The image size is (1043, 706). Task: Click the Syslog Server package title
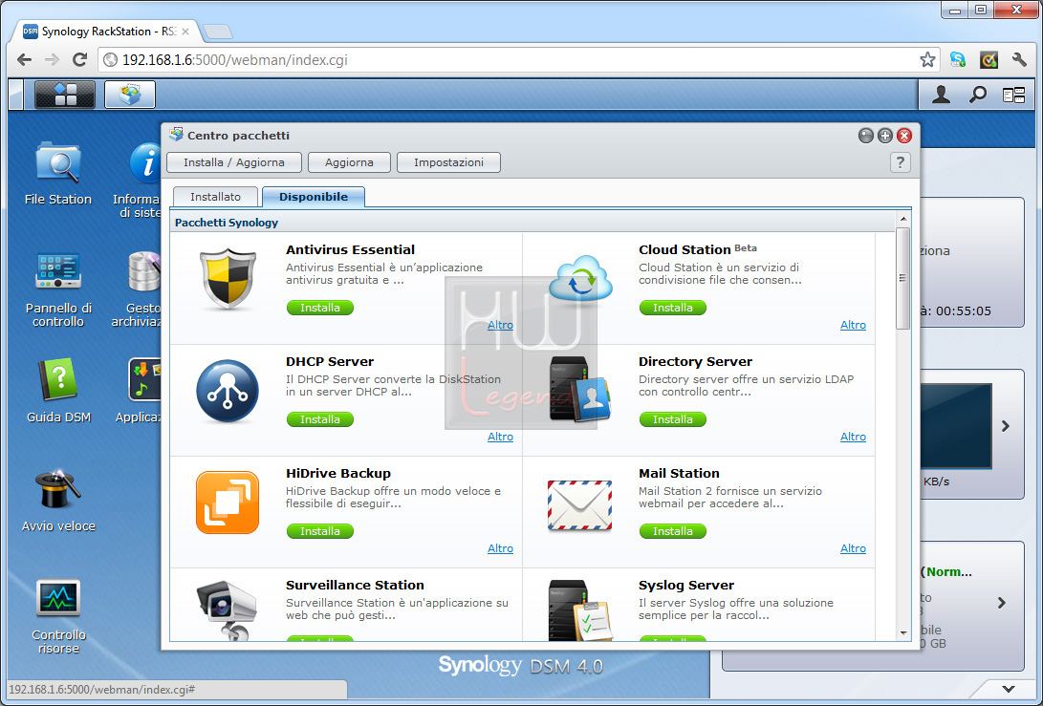[x=685, y=586]
